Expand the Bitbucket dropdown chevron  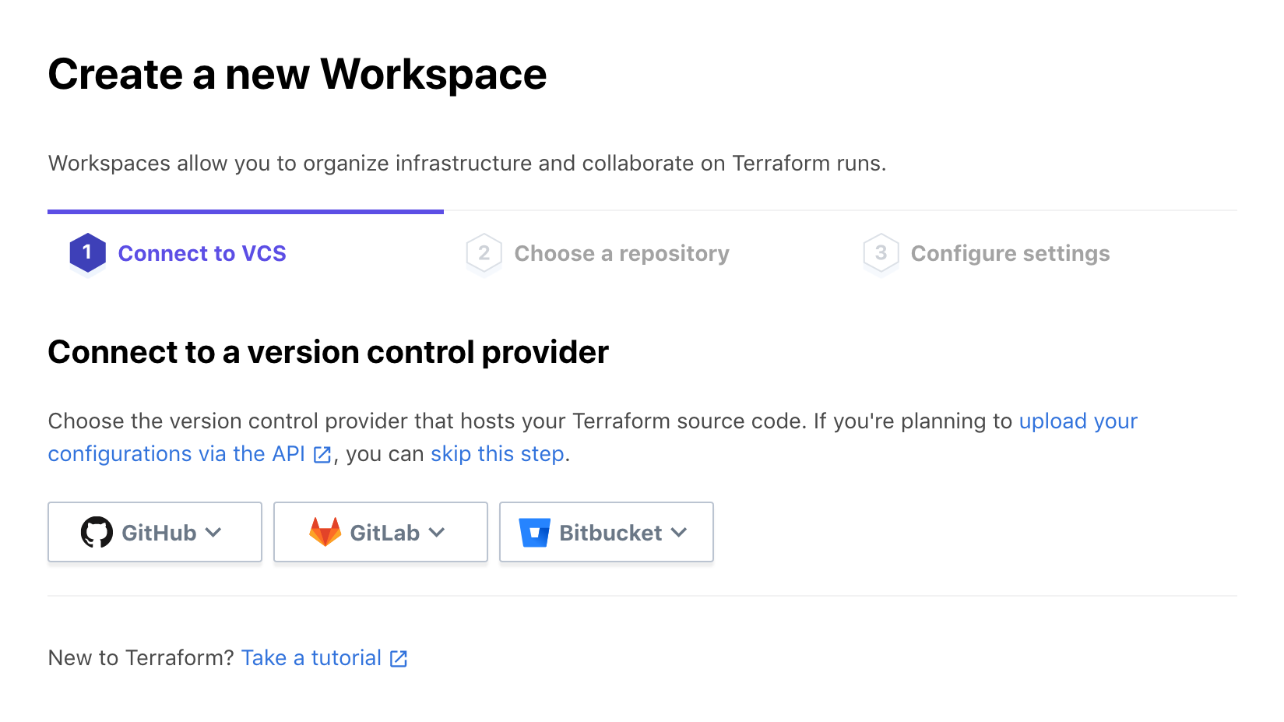pos(679,533)
